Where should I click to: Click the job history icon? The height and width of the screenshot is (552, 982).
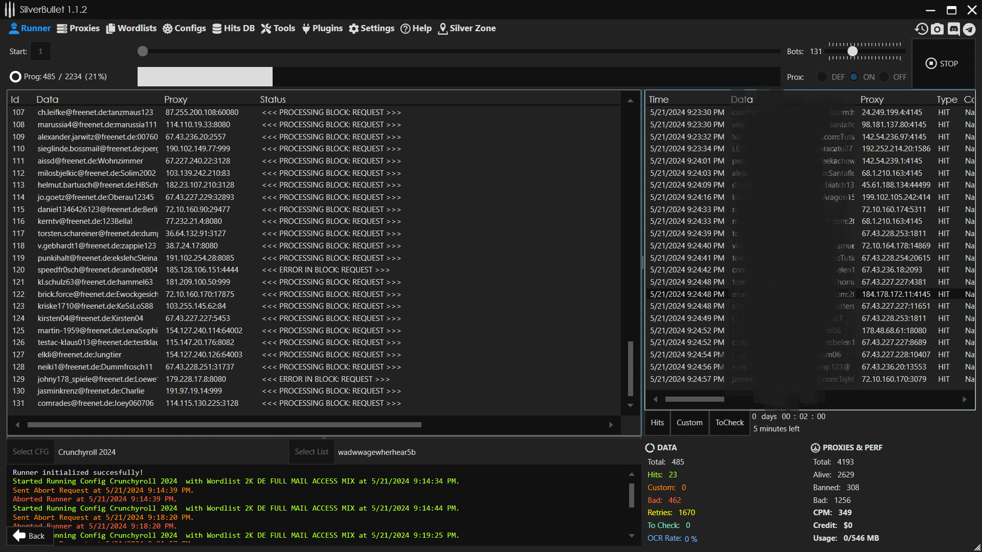[x=921, y=29]
